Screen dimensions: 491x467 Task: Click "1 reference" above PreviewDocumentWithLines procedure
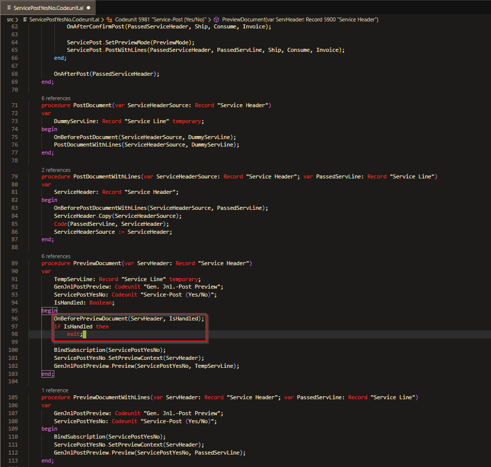pos(55,390)
